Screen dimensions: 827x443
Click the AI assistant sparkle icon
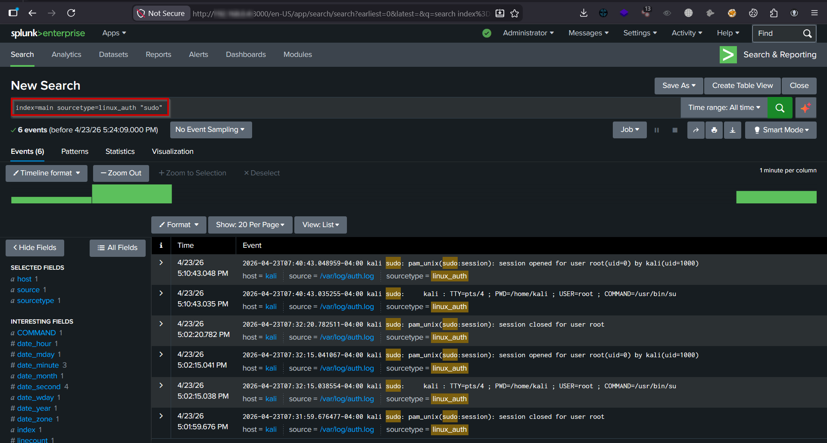coord(805,108)
